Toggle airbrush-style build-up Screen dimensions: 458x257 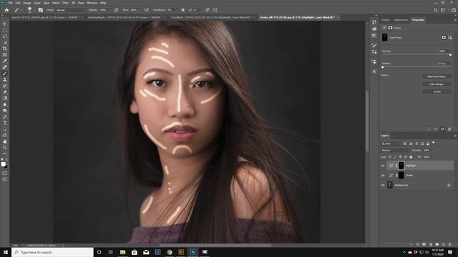[146, 10]
